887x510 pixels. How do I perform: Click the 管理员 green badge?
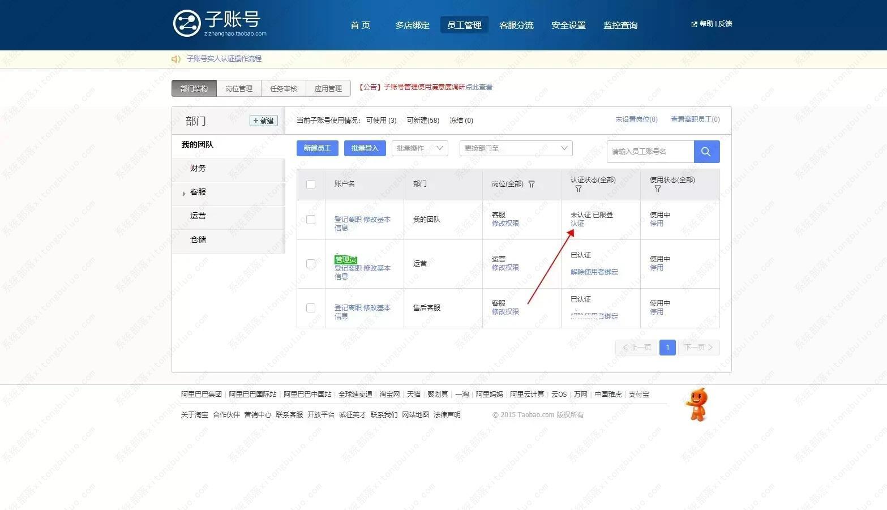[345, 260]
